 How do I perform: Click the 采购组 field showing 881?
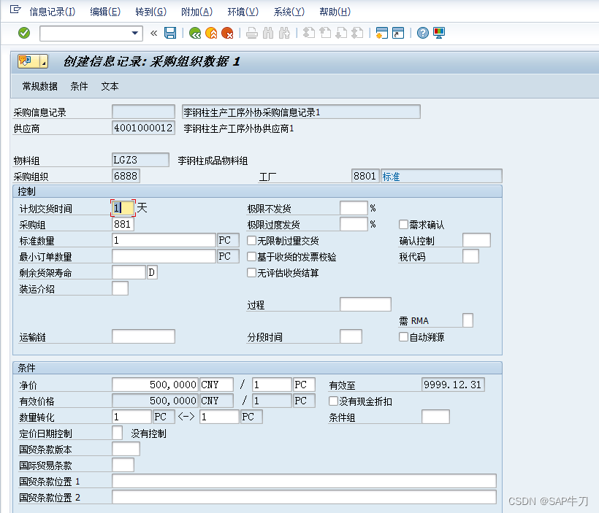123,224
